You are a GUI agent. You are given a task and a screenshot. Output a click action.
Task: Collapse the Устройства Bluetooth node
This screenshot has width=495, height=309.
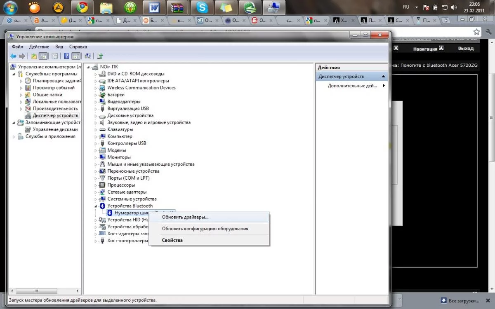tap(96, 206)
